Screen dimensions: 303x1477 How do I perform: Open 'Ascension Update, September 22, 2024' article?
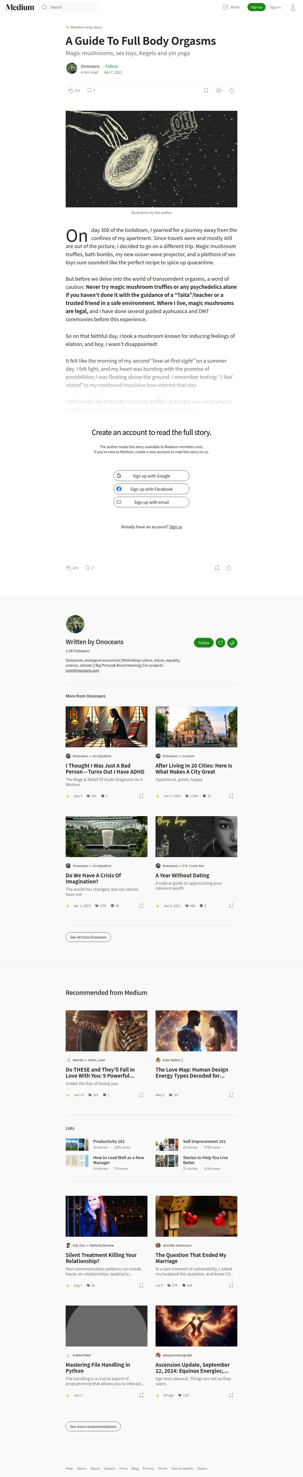click(193, 1367)
